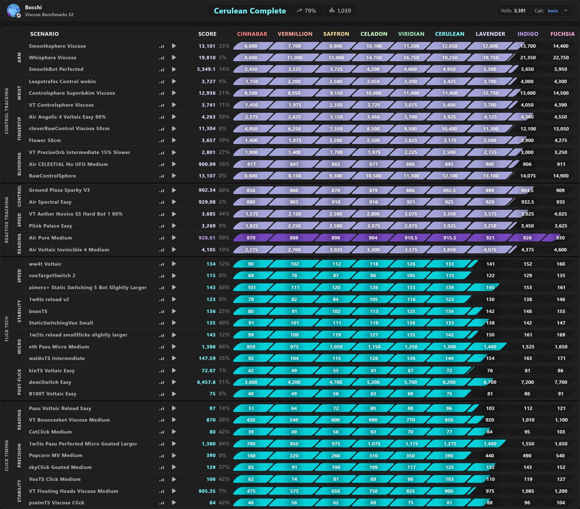The image size is (580, 509).
Task: Select the VERMILLION rank column header
Action: click(x=295, y=34)
